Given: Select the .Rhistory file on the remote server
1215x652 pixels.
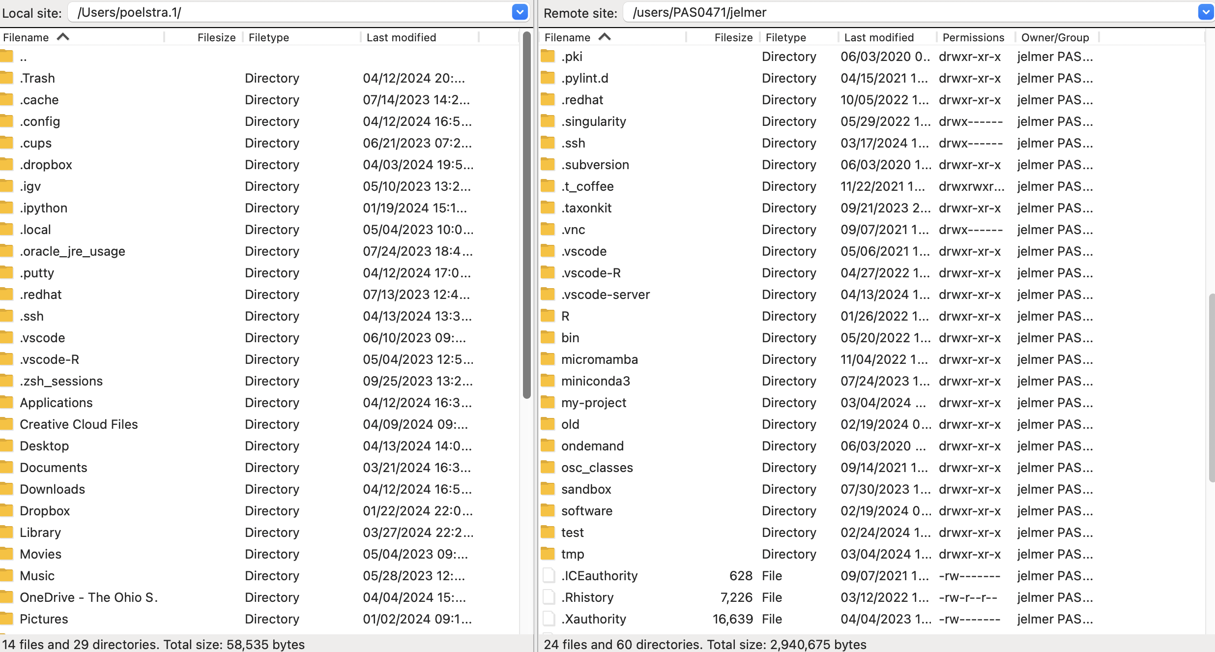Looking at the screenshot, I should tap(587, 597).
